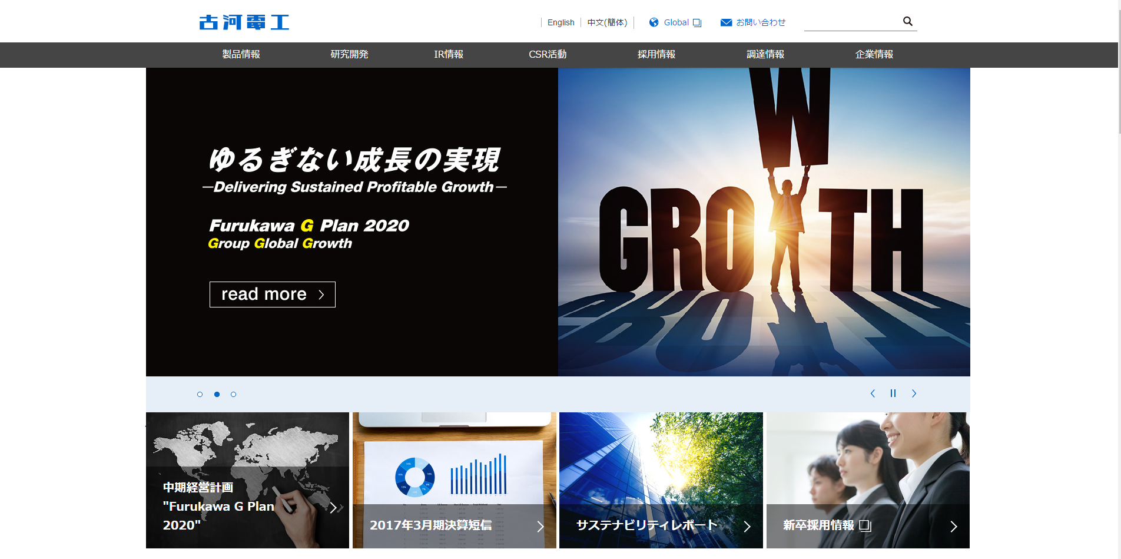Click the Furukawa Electric logo
1121x559 pixels.
click(x=244, y=22)
